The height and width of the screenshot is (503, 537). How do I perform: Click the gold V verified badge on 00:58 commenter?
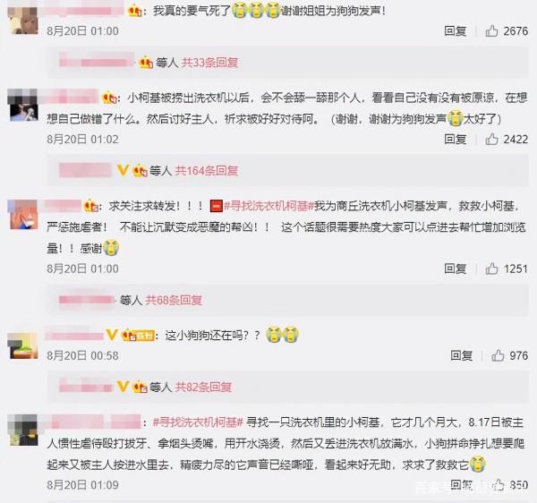point(112,335)
